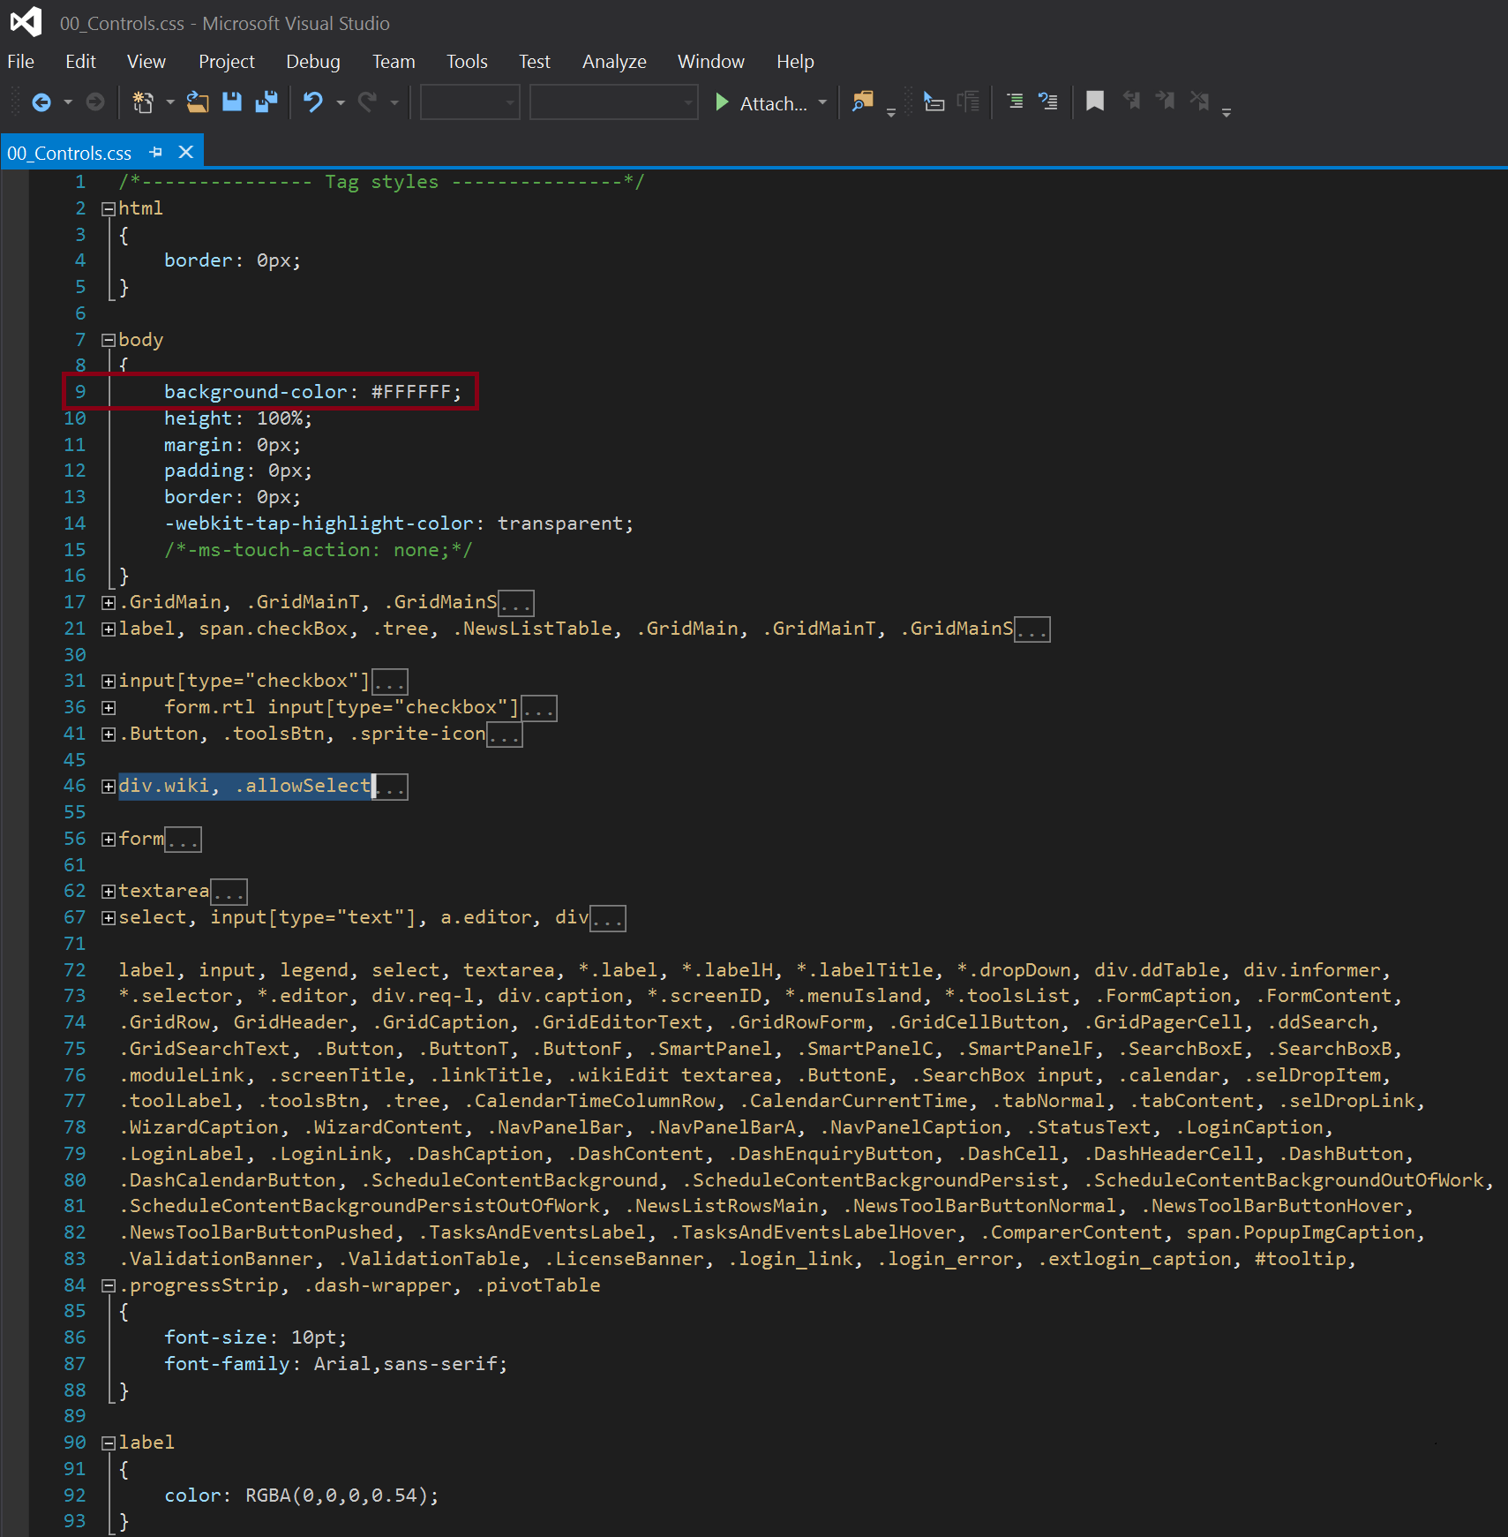The width and height of the screenshot is (1508, 1537).
Task: Open the Solution Configurations combo box
Action: (470, 102)
